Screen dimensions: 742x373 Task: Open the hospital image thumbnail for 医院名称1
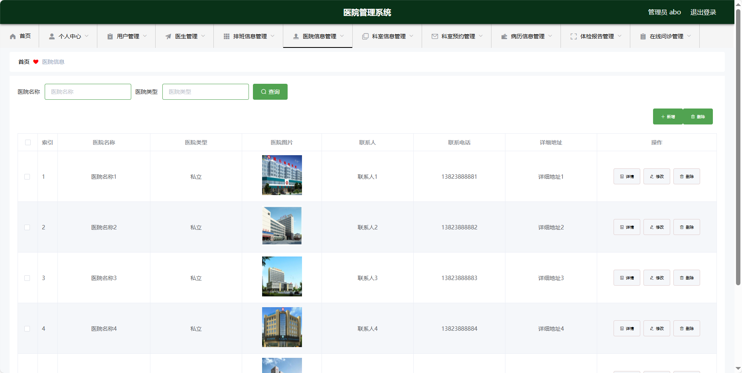(282, 175)
